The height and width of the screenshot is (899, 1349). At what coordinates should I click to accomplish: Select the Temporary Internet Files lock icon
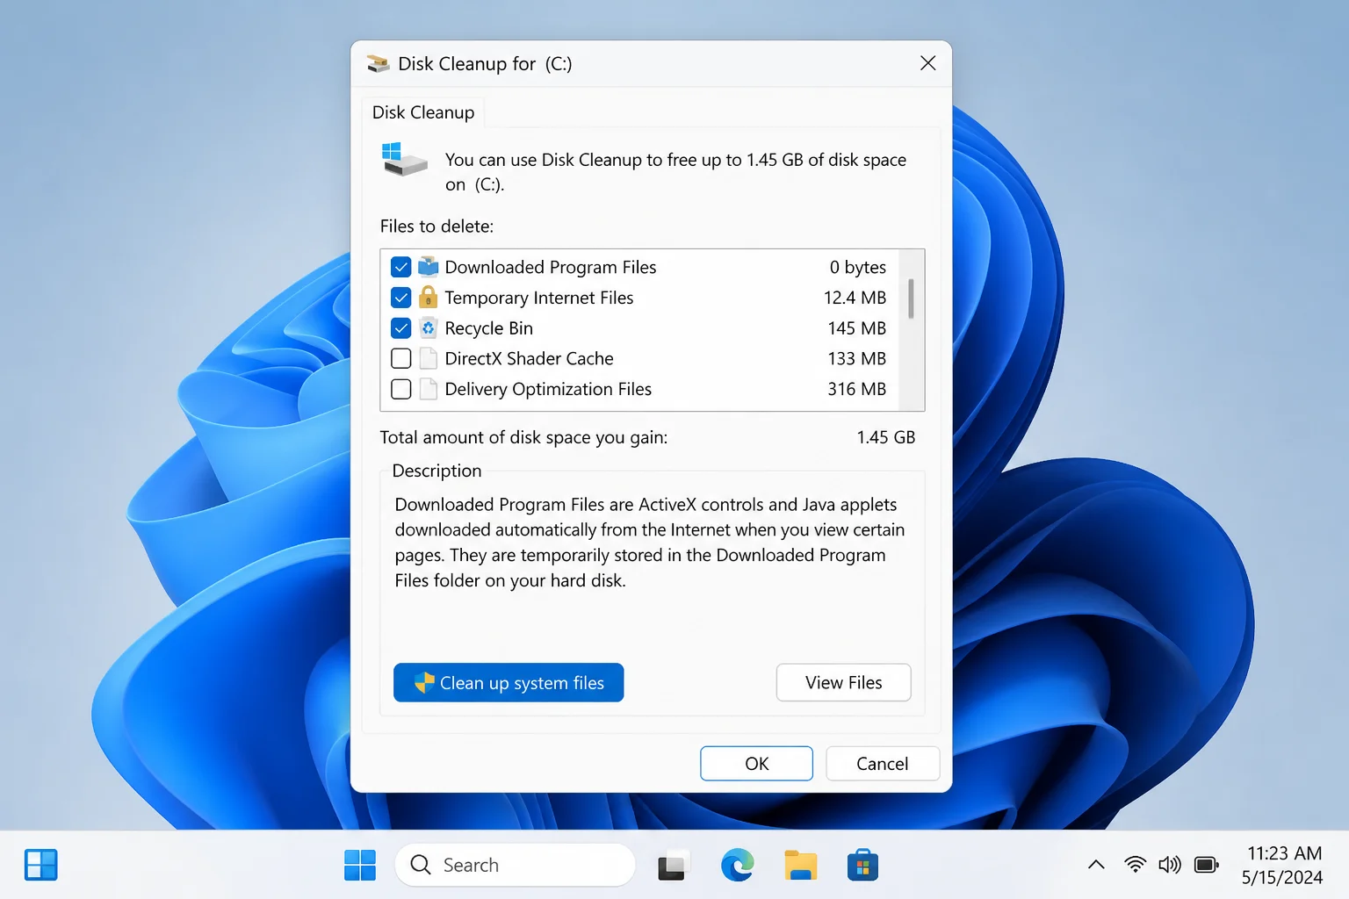point(428,297)
